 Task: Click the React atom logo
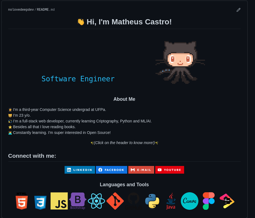(x=96, y=201)
